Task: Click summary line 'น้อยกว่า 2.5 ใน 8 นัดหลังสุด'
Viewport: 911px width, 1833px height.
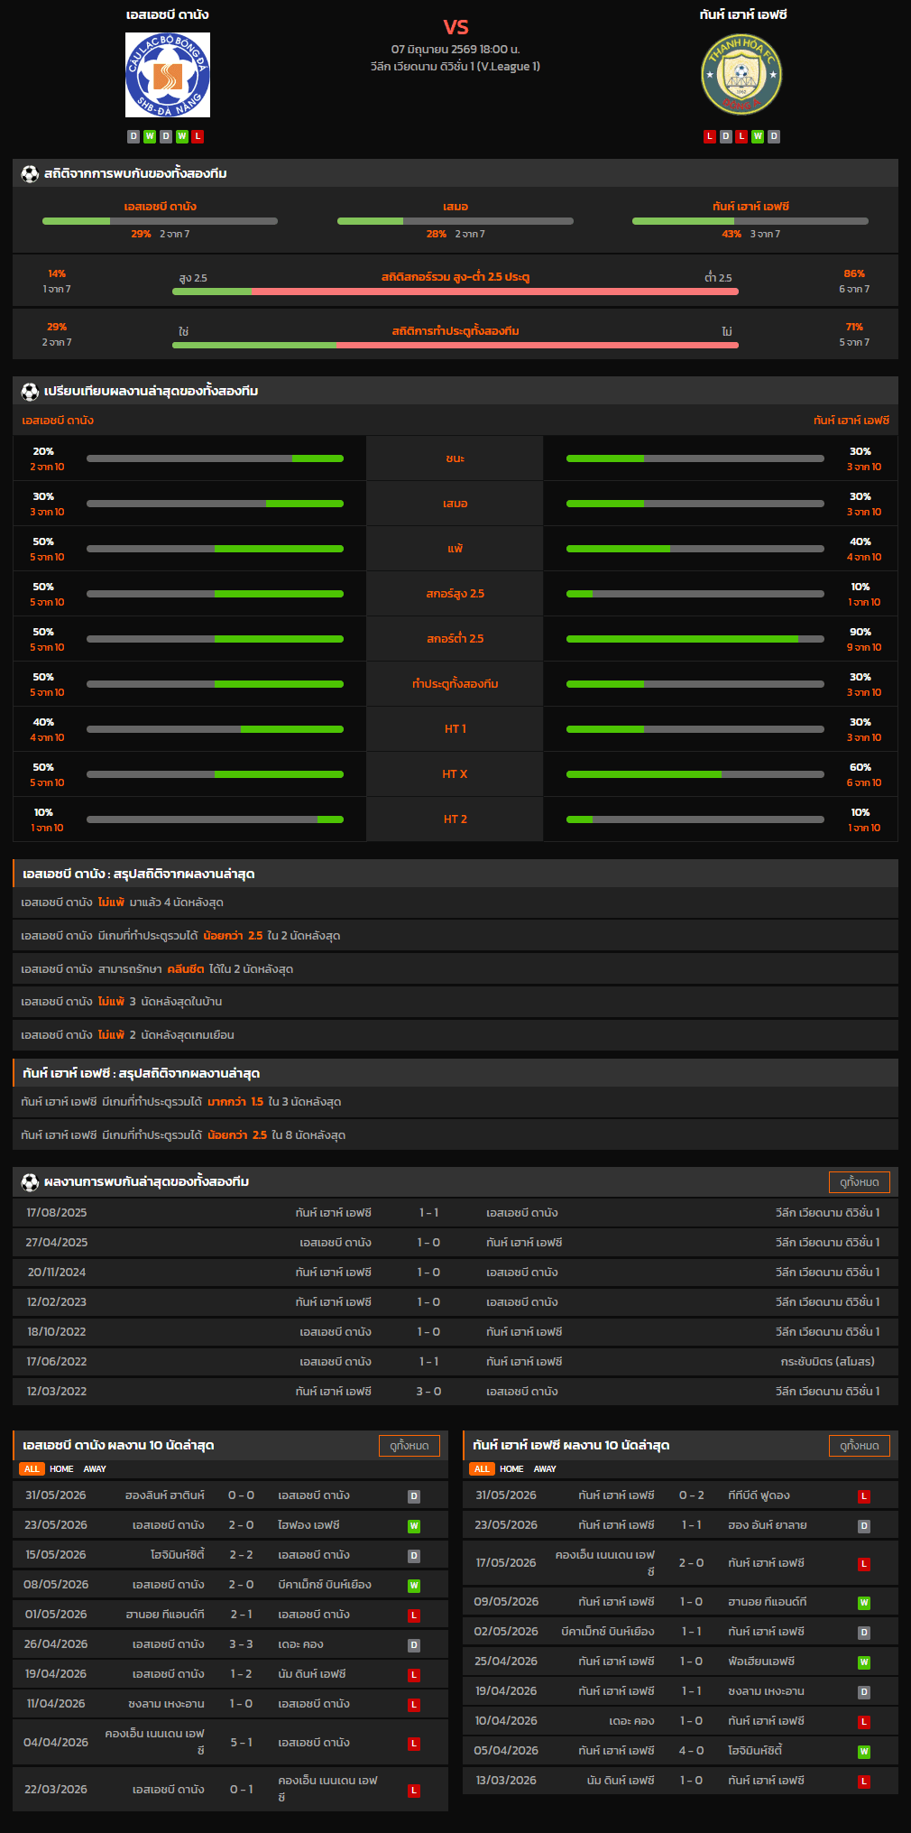Action: (455, 1135)
